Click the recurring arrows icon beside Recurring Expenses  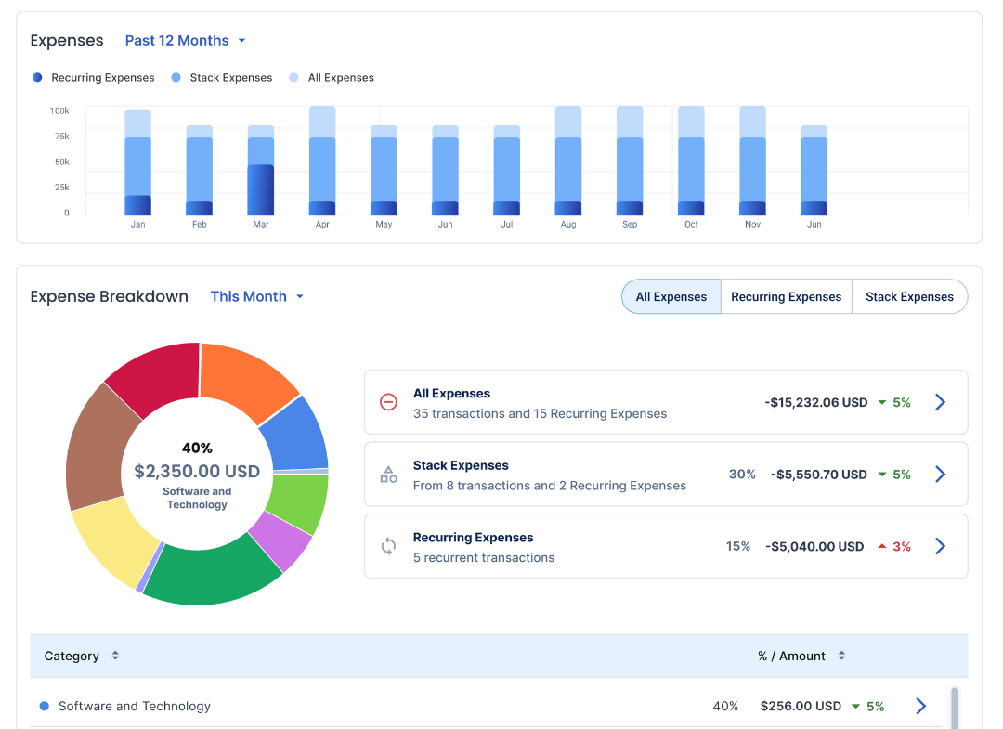point(388,546)
